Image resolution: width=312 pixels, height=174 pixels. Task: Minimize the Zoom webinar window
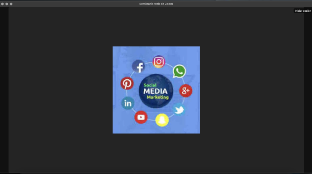(7, 4)
